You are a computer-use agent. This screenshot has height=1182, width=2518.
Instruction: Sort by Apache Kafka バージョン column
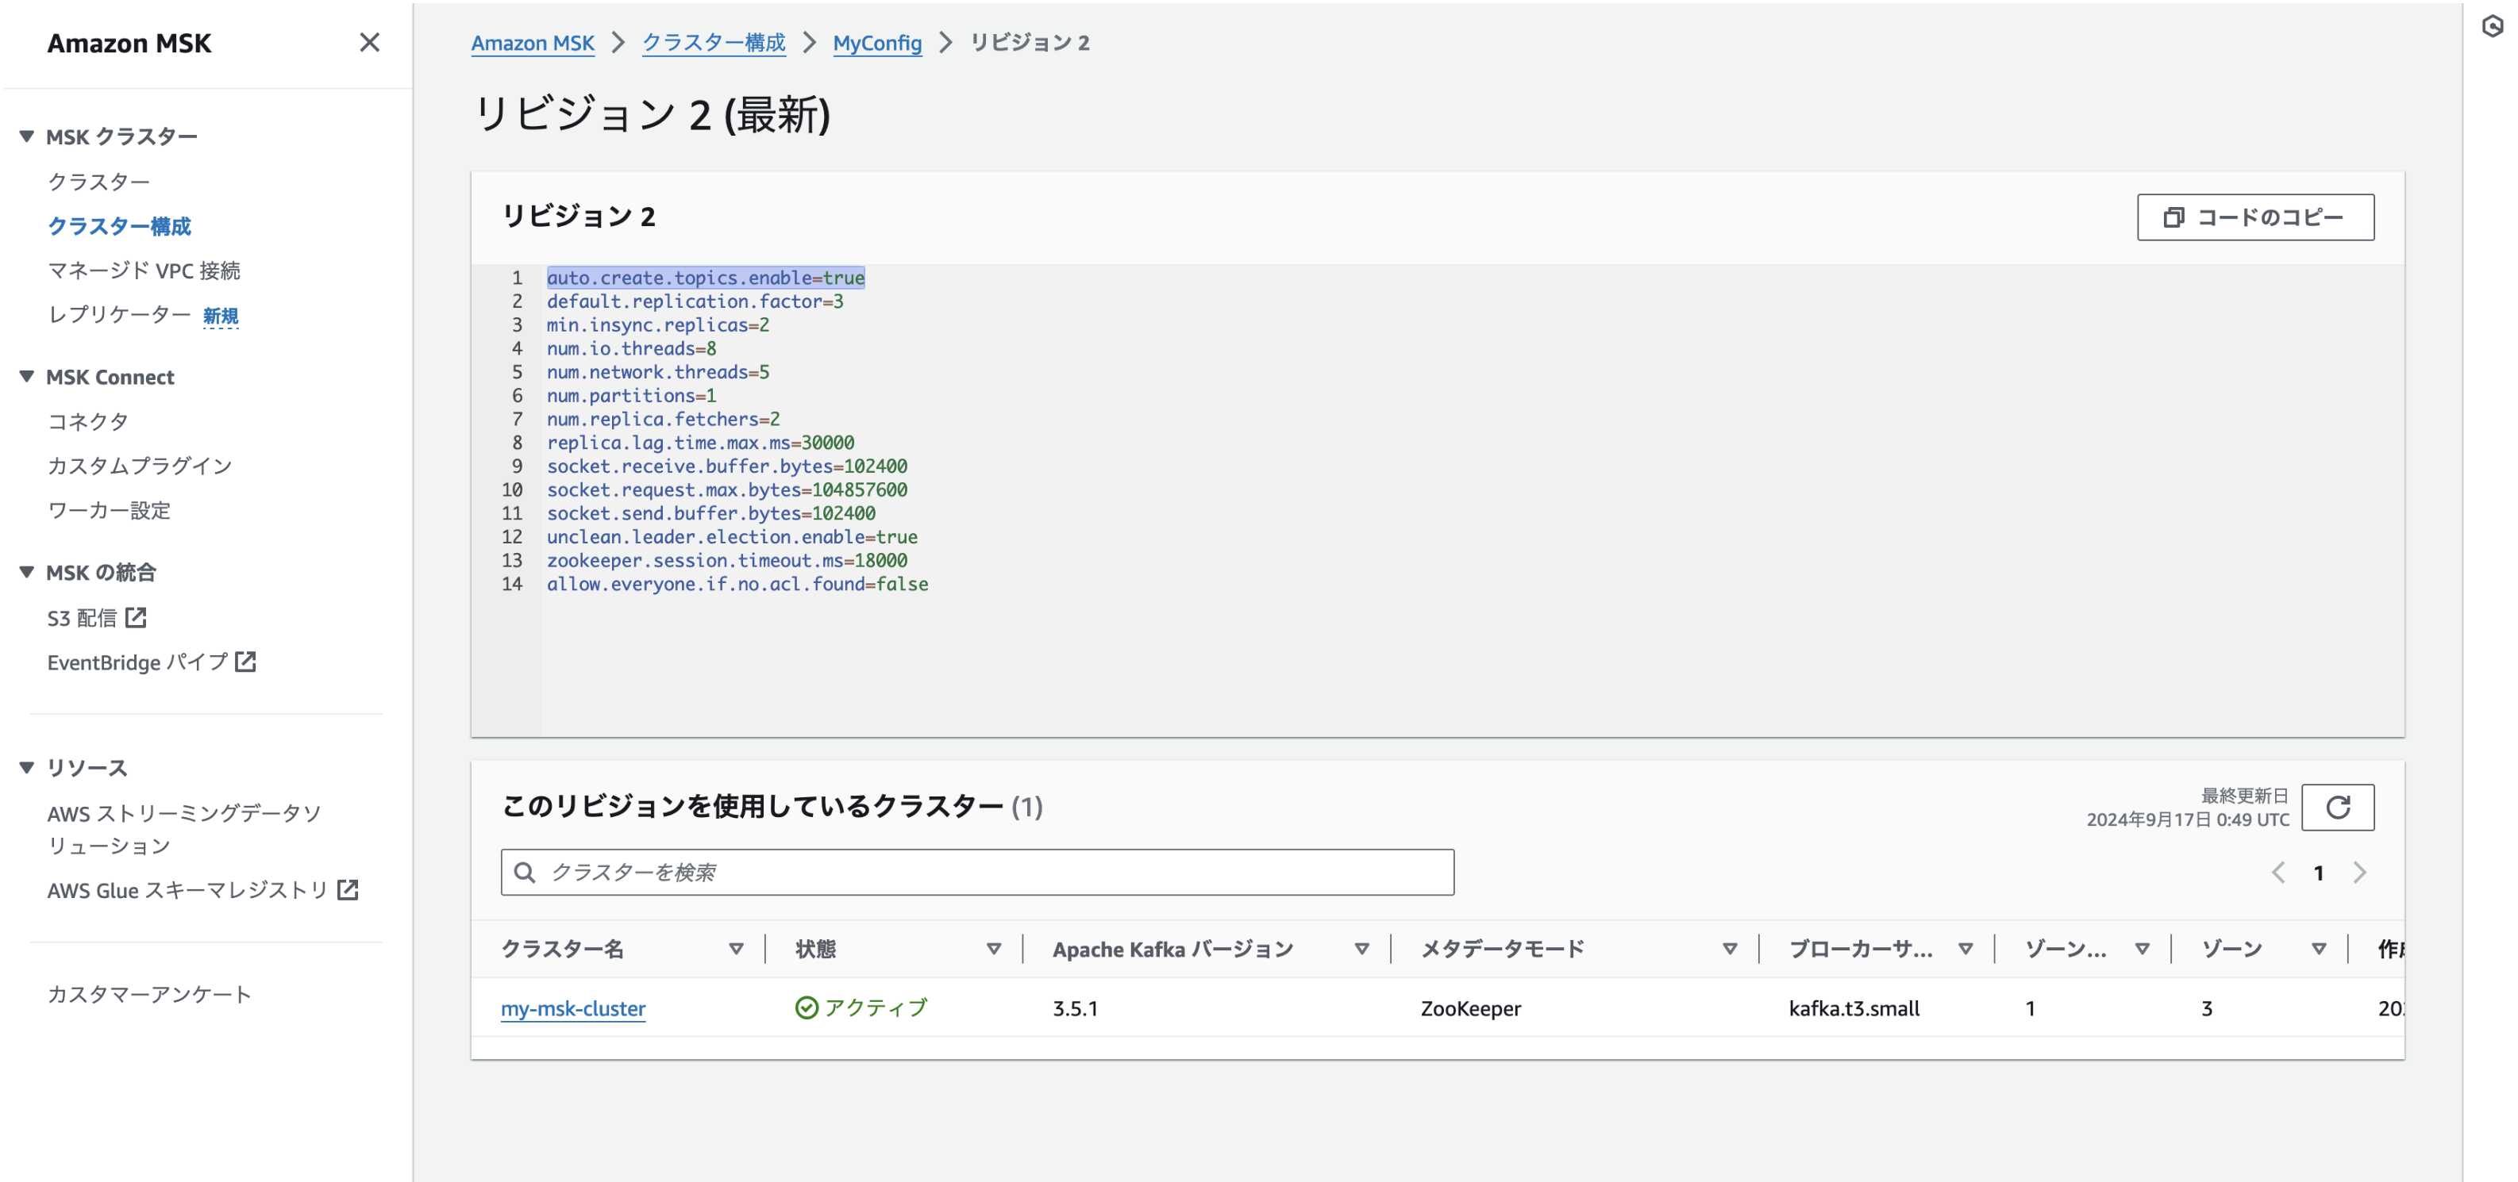point(1361,947)
